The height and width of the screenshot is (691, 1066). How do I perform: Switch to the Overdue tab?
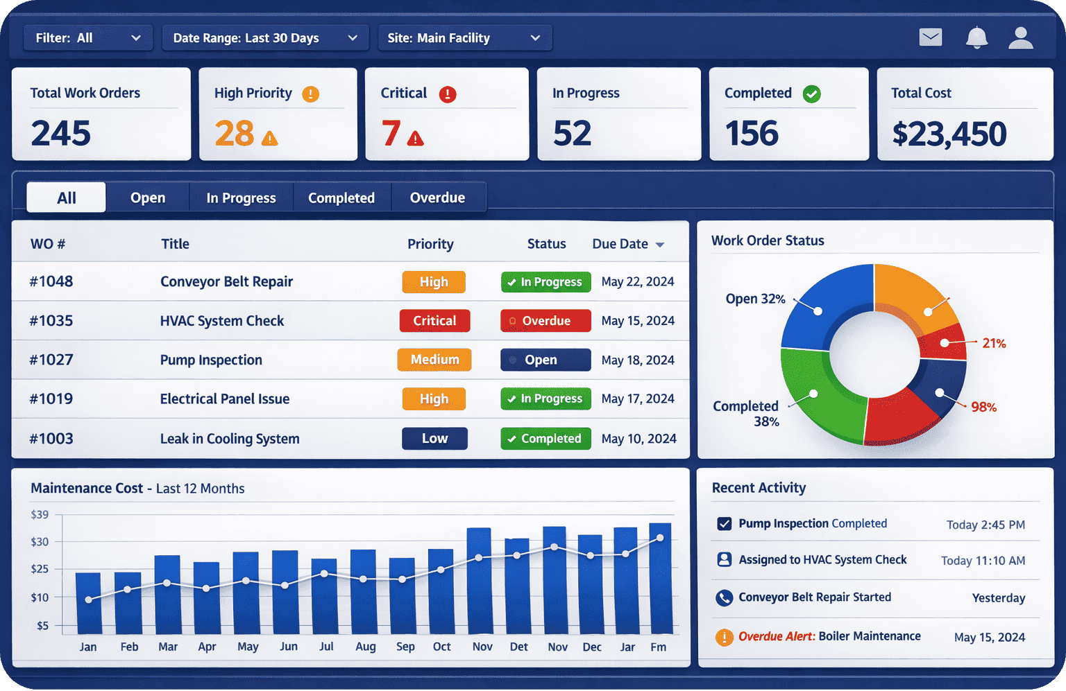438,197
